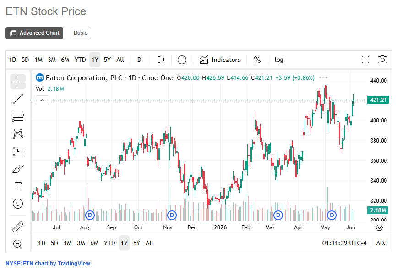Screen dimensions: 397x271
Task: Select the long position forecasting tool
Action: 18,151
